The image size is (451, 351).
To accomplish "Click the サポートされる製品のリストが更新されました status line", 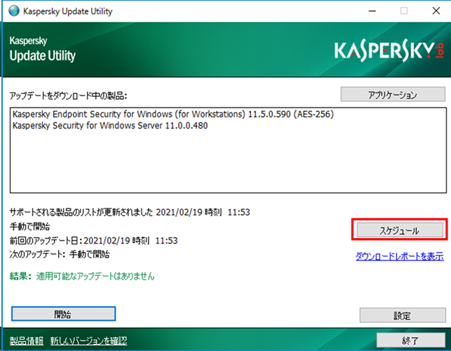I will click(x=130, y=212).
